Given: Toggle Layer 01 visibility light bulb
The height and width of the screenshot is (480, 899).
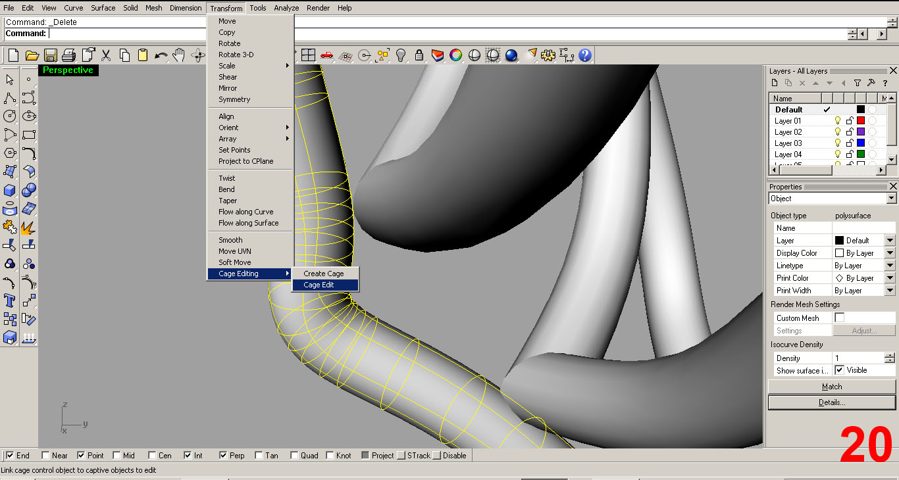Looking at the screenshot, I should tap(838, 121).
